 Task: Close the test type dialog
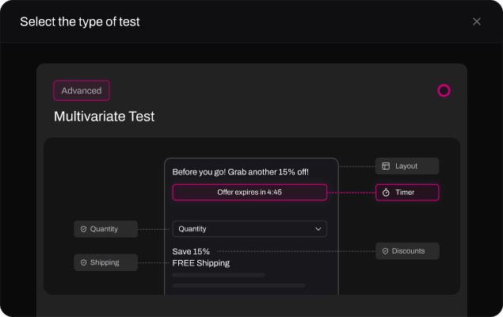477,21
